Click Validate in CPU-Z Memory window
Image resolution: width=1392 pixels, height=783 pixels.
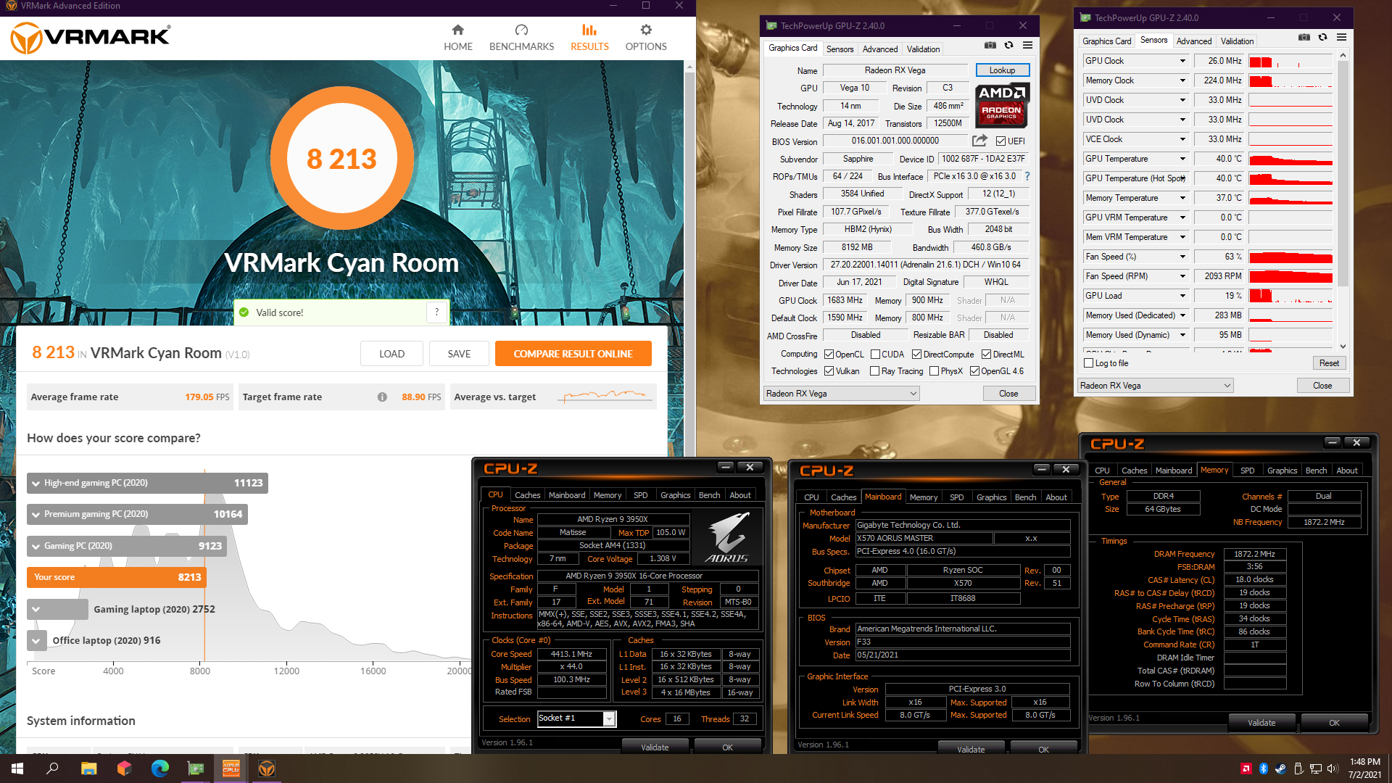1261,723
